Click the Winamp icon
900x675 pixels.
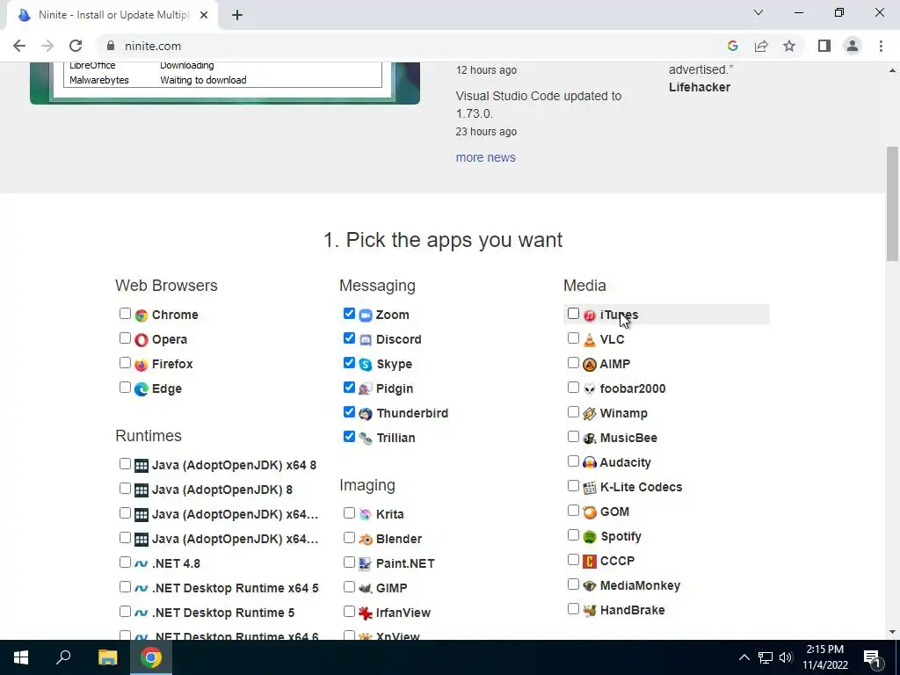(590, 414)
